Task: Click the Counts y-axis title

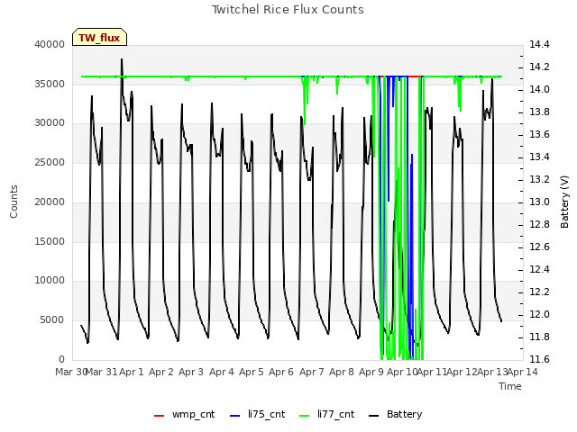Action: pos(14,202)
